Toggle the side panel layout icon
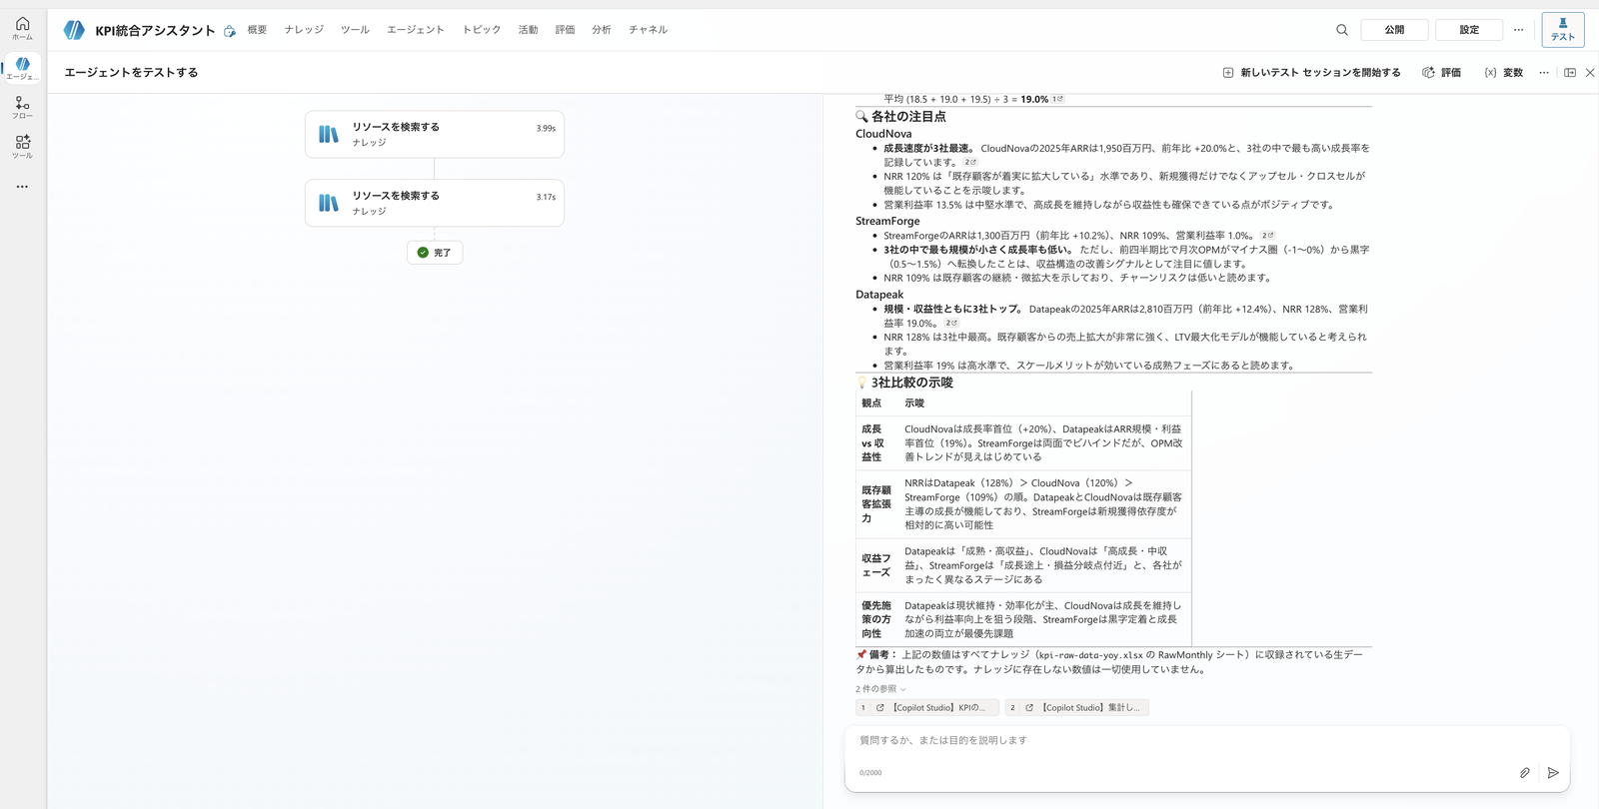 (x=1570, y=73)
